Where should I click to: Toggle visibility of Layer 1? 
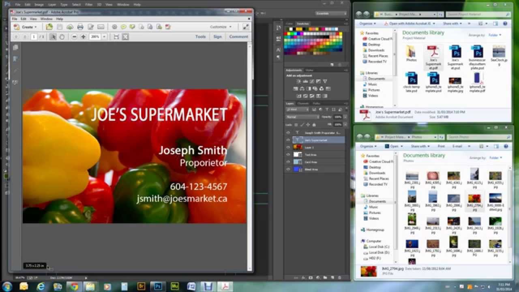pos(288,147)
